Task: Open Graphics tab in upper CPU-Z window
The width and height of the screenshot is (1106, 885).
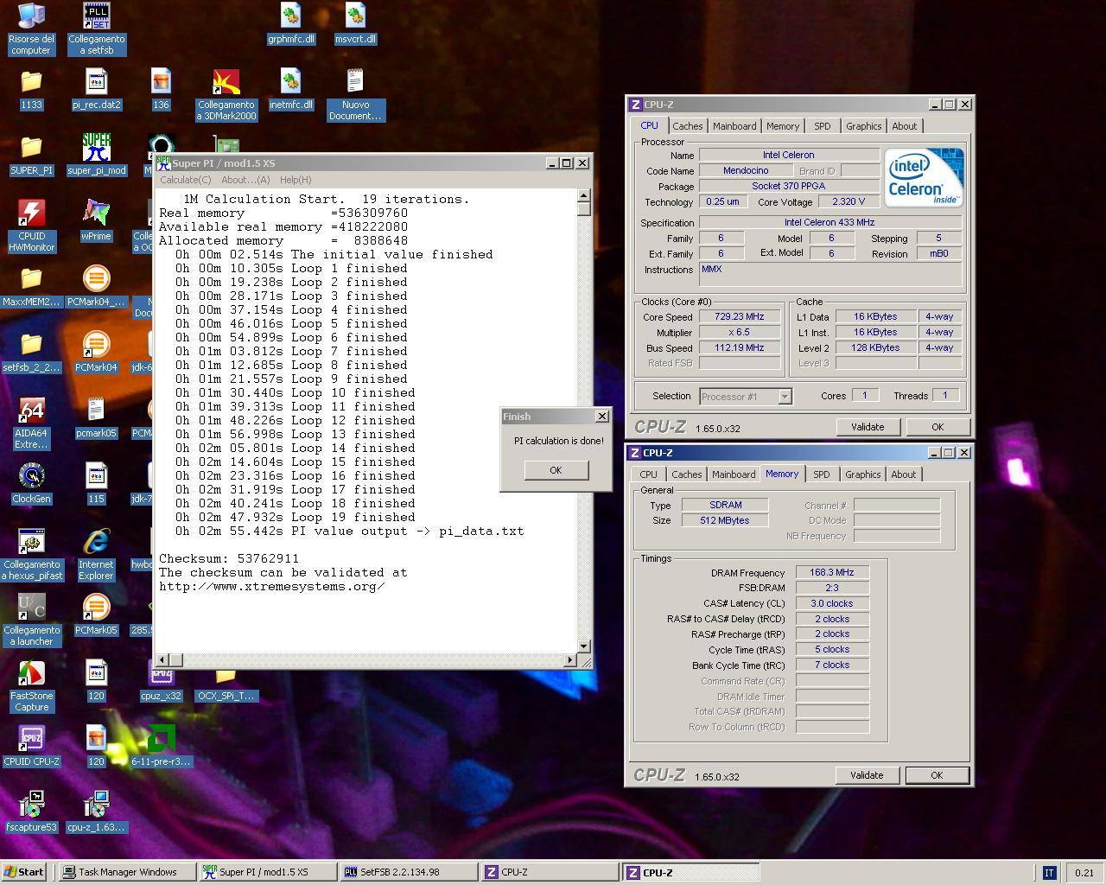Action: point(863,126)
